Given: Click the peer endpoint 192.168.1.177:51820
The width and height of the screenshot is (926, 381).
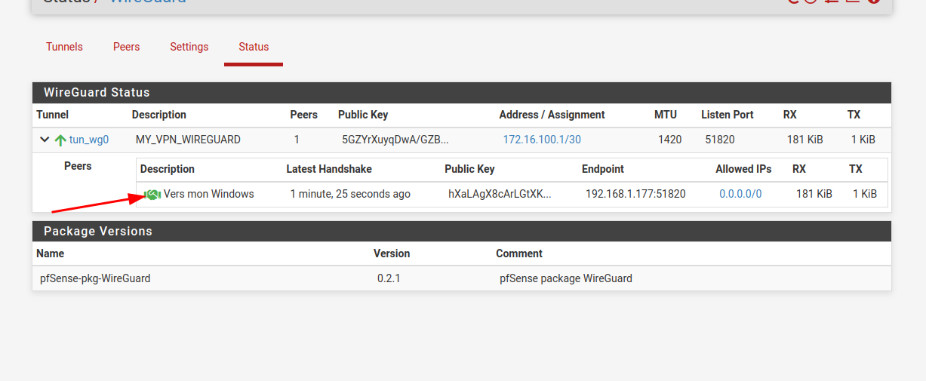Looking at the screenshot, I should [635, 194].
